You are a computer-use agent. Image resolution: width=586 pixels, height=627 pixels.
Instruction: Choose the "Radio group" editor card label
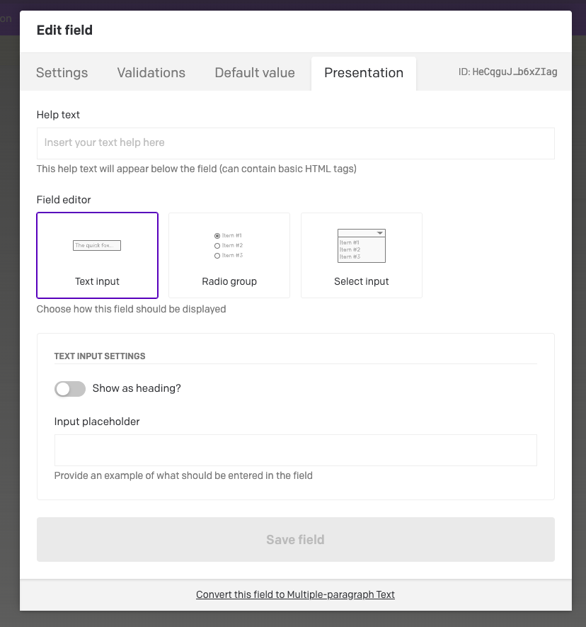click(x=229, y=281)
